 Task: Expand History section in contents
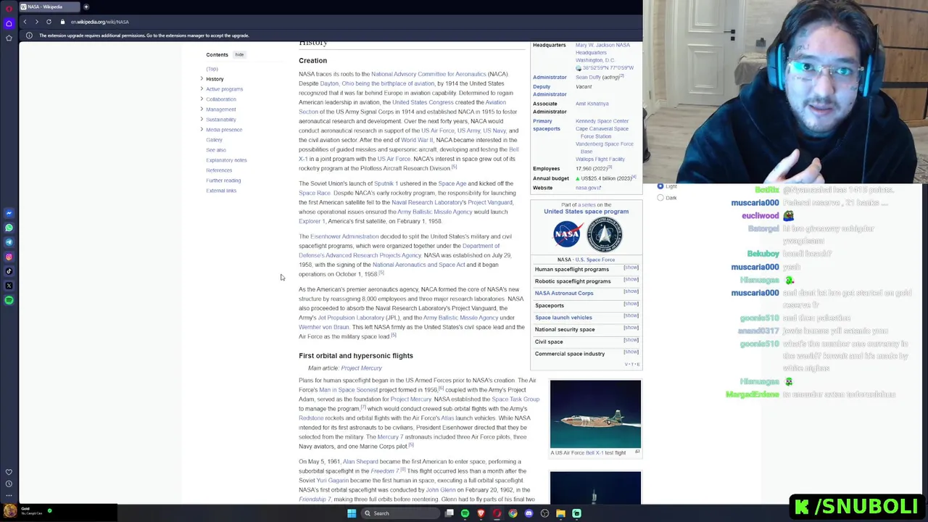pos(202,78)
